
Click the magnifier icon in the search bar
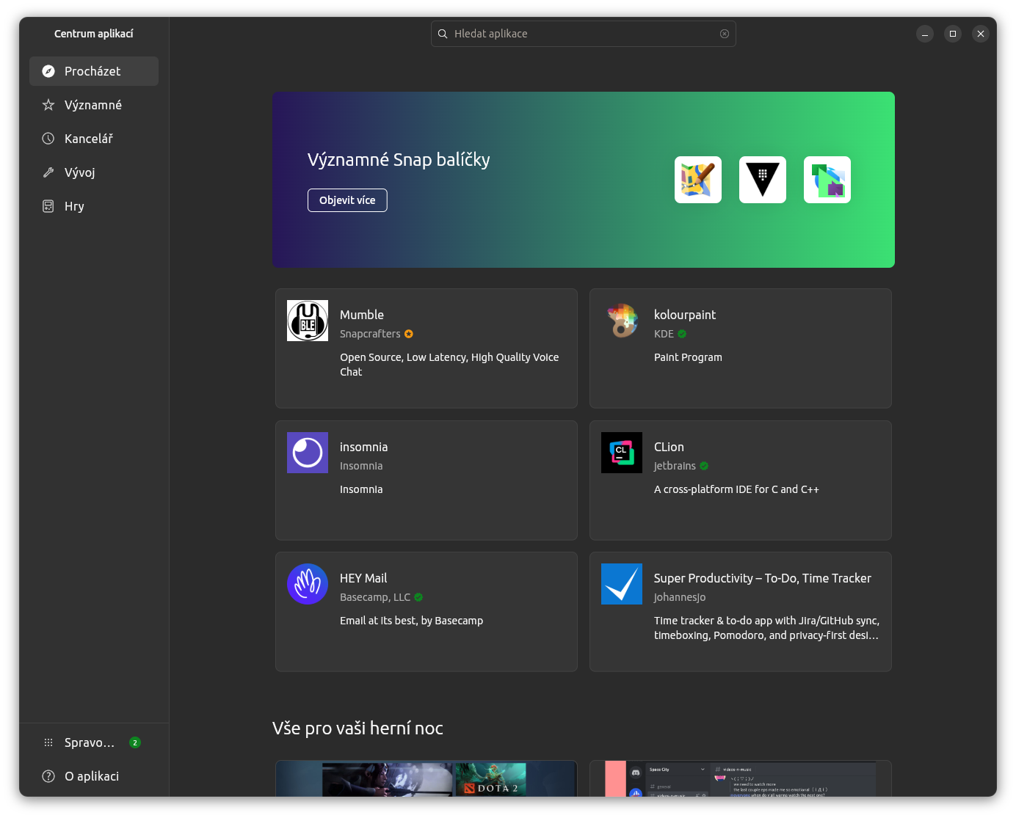coord(443,34)
